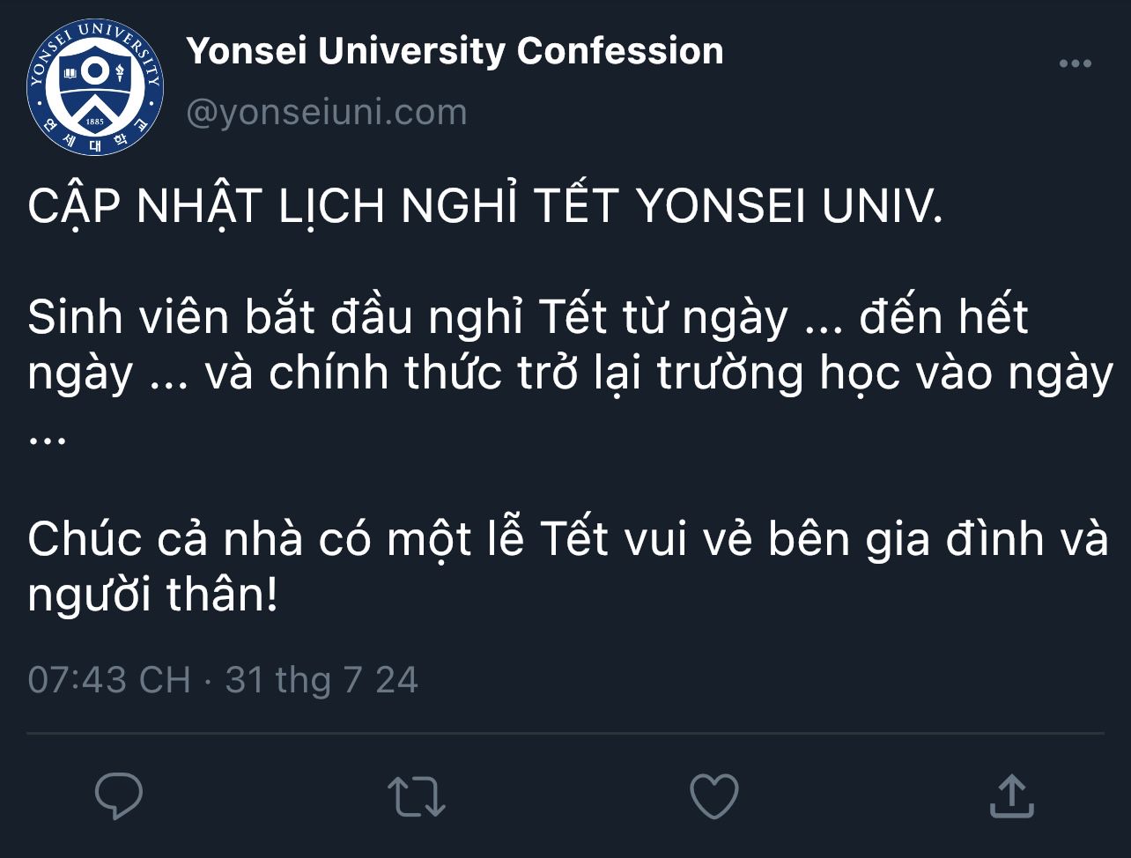Open the Yonsei University crest avatar

95,87
